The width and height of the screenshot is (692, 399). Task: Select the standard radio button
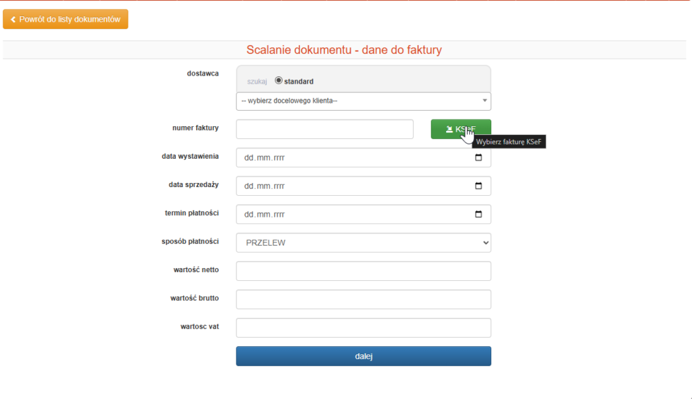click(278, 80)
